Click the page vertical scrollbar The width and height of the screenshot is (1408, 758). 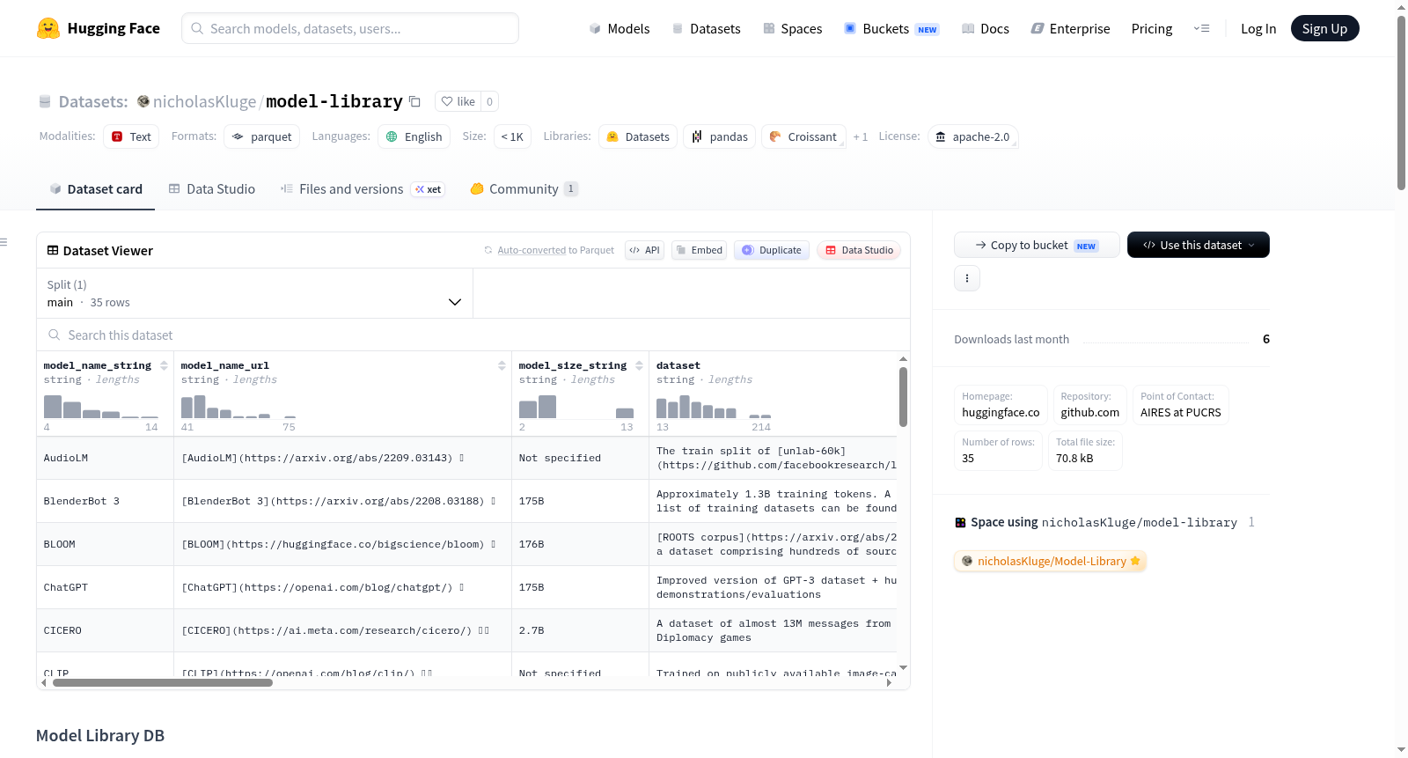(1401, 101)
